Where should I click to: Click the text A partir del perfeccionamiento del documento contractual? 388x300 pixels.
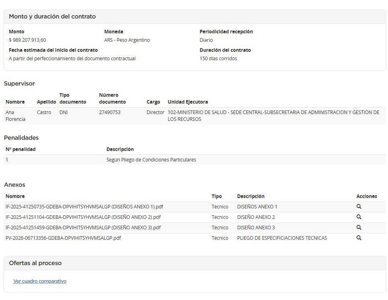click(x=72, y=58)
